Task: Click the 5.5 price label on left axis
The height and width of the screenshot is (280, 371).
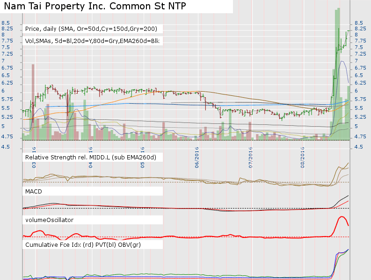Action: (x=6, y=108)
